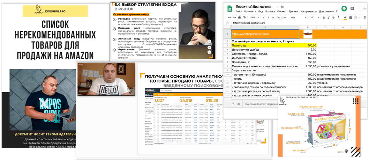The height and width of the screenshot is (160, 369).
Task: Open the more number formats 123 dropdown
Action: coord(284,18)
